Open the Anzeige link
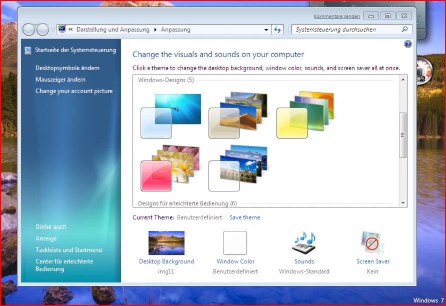446x306 pixels. [46, 238]
